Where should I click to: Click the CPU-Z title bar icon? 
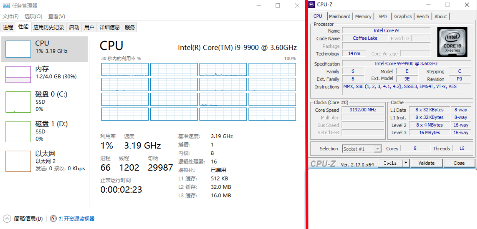click(x=312, y=5)
